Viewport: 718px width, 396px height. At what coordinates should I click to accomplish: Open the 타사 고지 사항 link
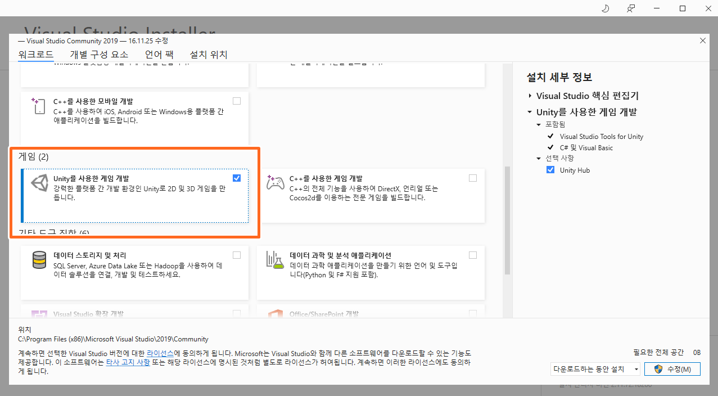128,363
